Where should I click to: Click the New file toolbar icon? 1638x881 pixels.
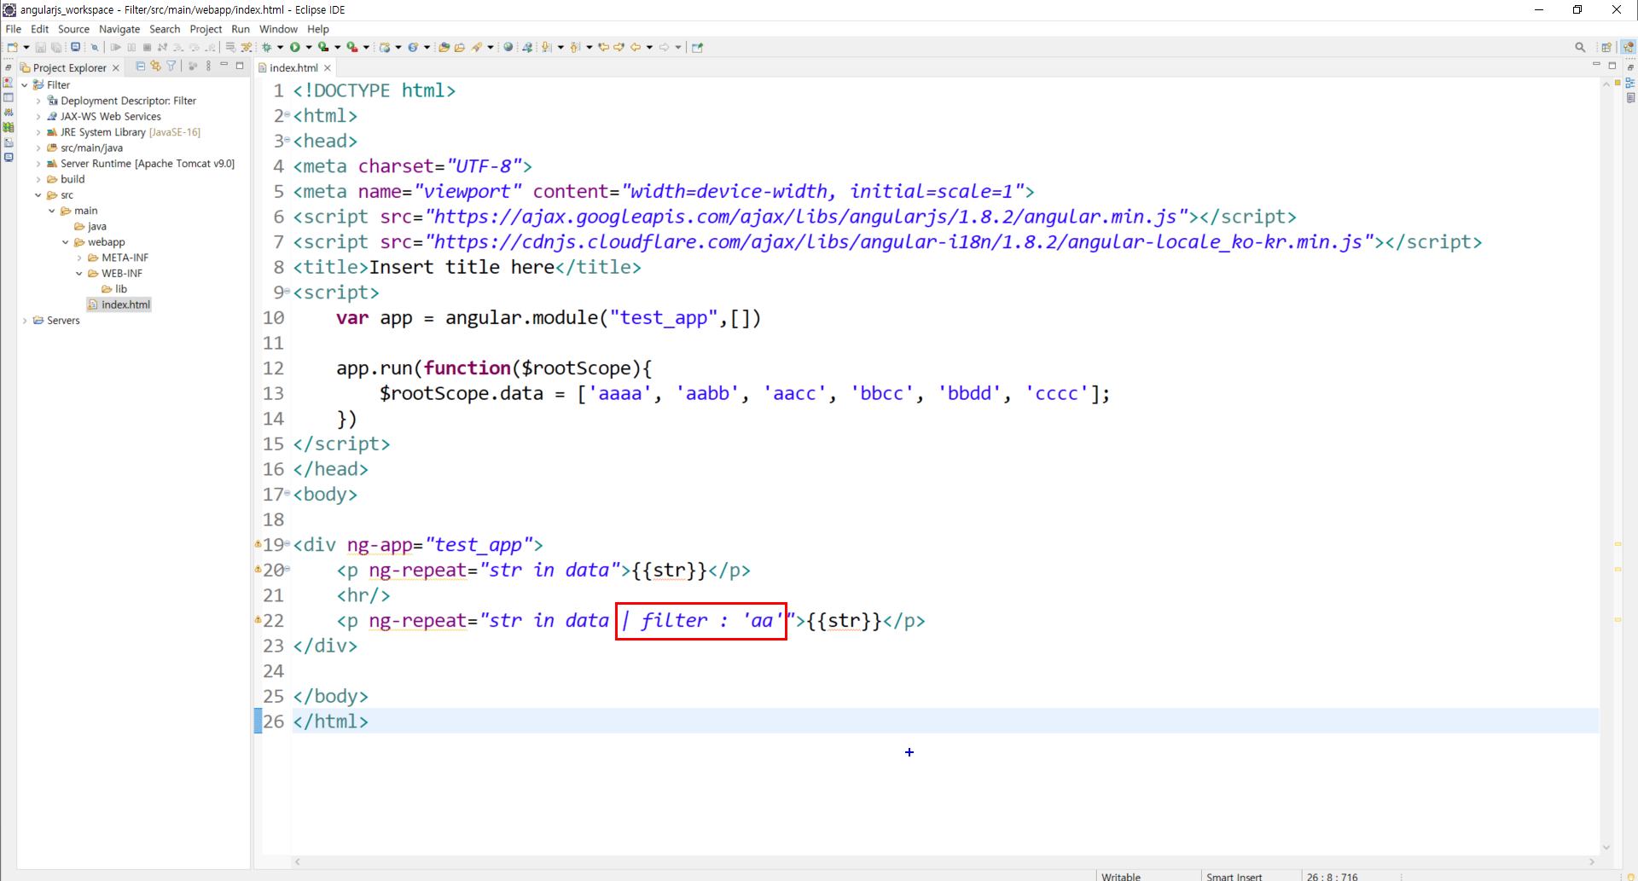pyautogui.click(x=13, y=48)
